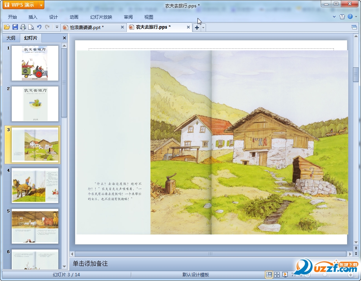This screenshot has width=361, height=281.
Task: Click horizontal scroll right arrow
Action: 350,254
